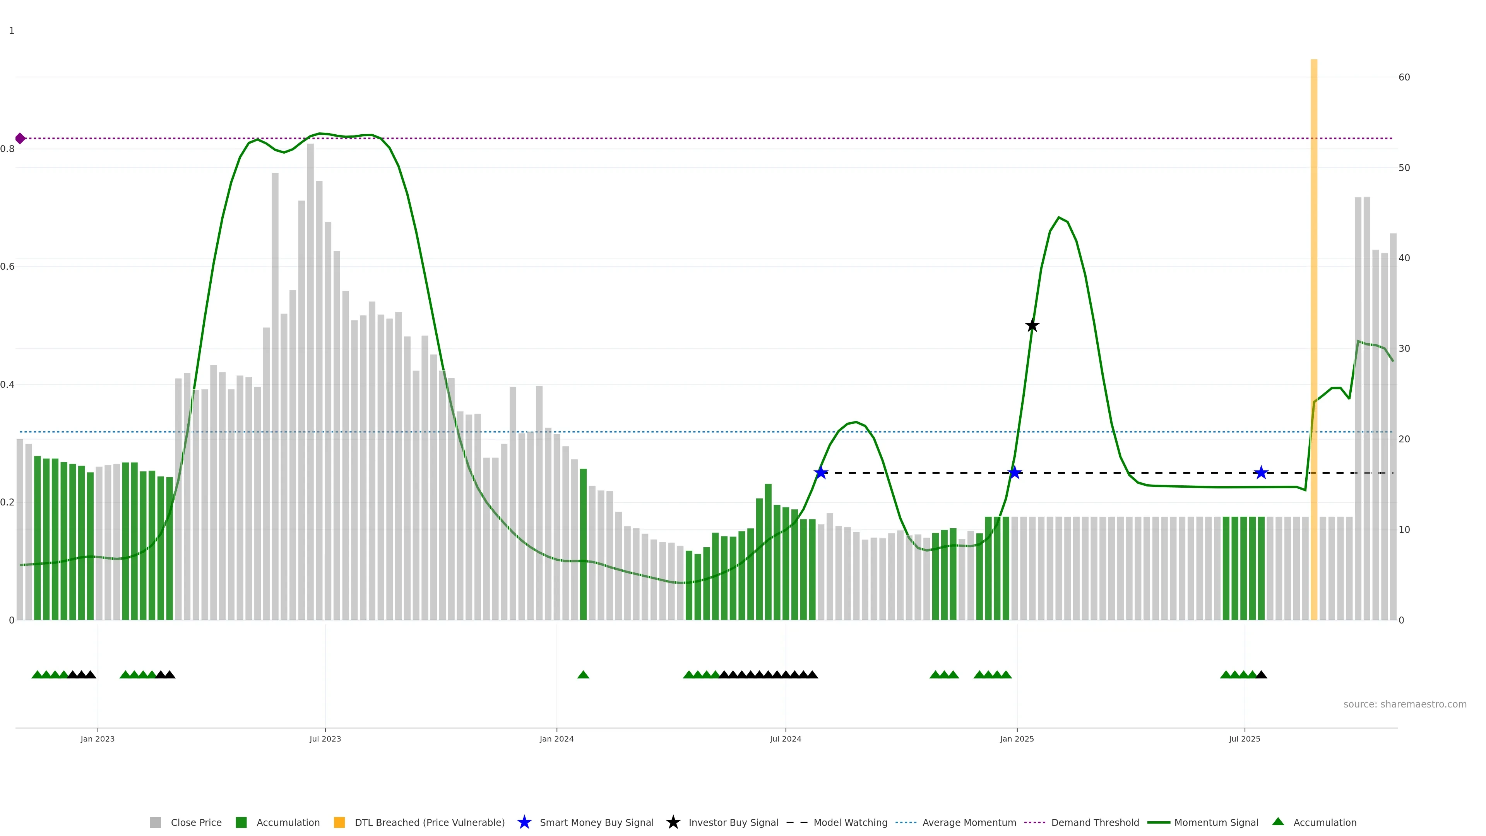Click the black star icon in legend
The width and height of the screenshot is (1486, 836).
(x=673, y=823)
